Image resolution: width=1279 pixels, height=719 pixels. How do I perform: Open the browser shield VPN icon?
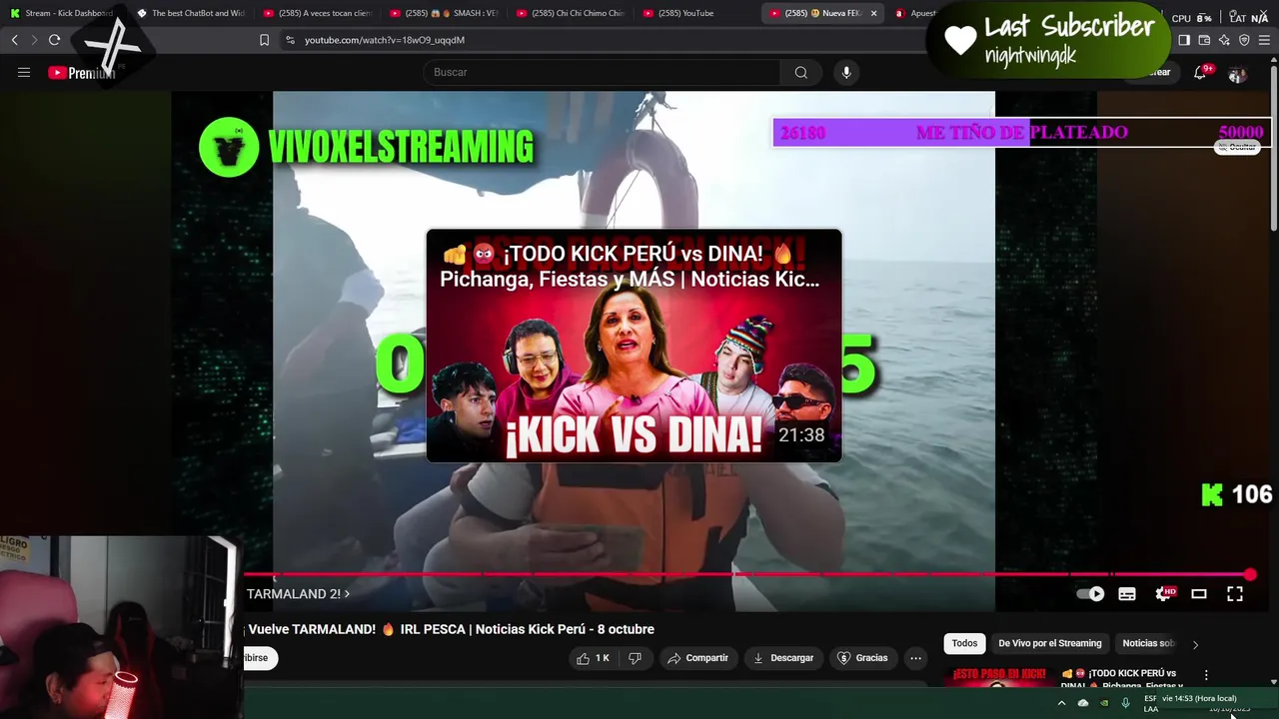tap(1244, 40)
